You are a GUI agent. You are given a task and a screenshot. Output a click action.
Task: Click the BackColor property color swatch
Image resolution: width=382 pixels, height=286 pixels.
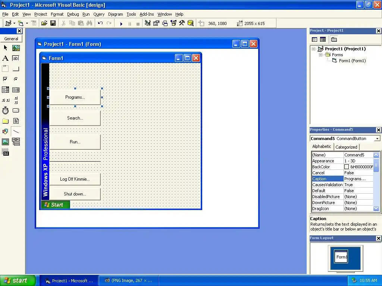(x=347, y=167)
